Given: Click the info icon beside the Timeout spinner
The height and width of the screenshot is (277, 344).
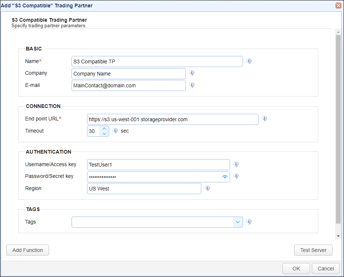Looking at the screenshot, I should (115, 131).
